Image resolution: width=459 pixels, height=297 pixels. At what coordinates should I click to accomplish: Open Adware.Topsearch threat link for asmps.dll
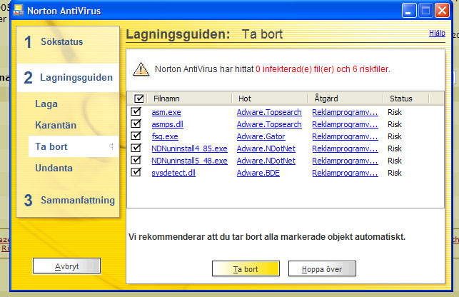[x=269, y=124]
